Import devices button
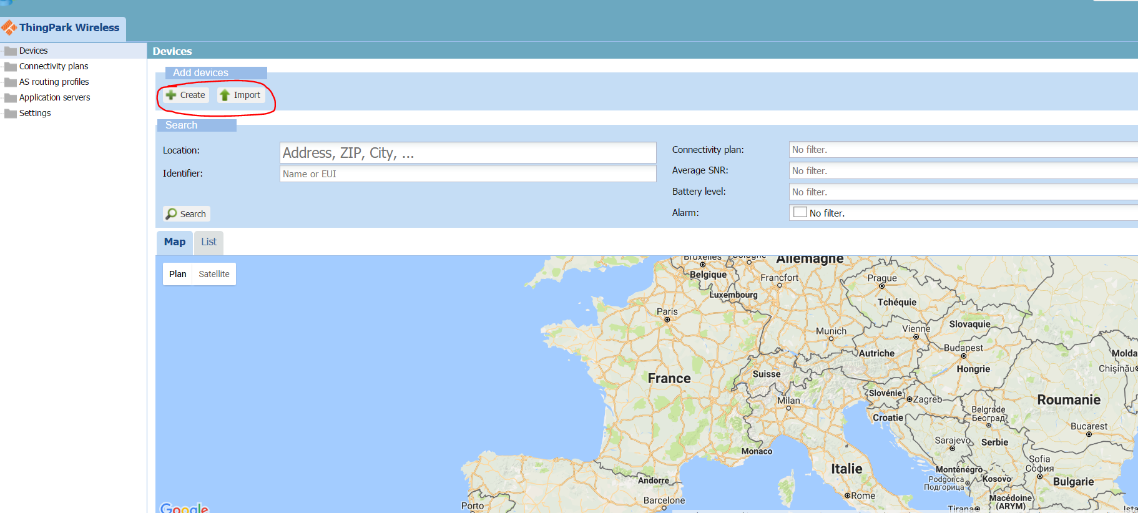Viewport: 1138px width, 513px height. coord(241,95)
